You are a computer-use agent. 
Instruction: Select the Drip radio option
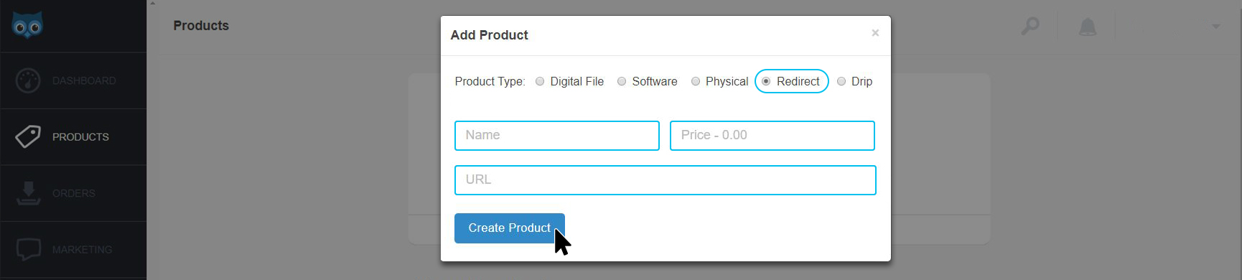841,81
